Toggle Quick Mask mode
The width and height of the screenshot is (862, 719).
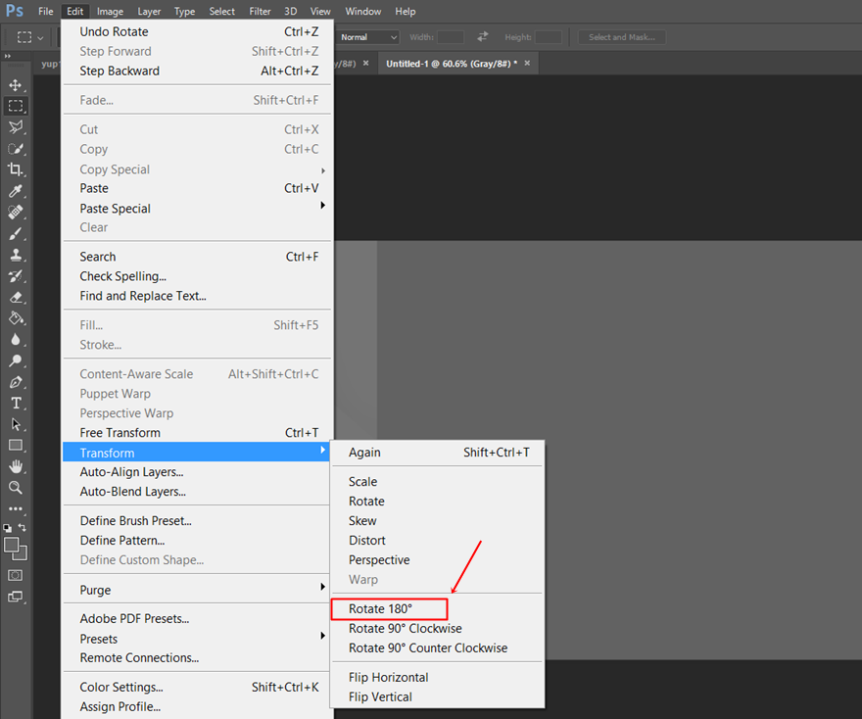pos(16,576)
